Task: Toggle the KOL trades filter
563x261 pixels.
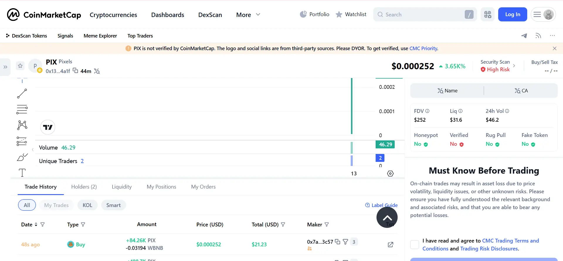Action: pyautogui.click(x=87, y=205)
